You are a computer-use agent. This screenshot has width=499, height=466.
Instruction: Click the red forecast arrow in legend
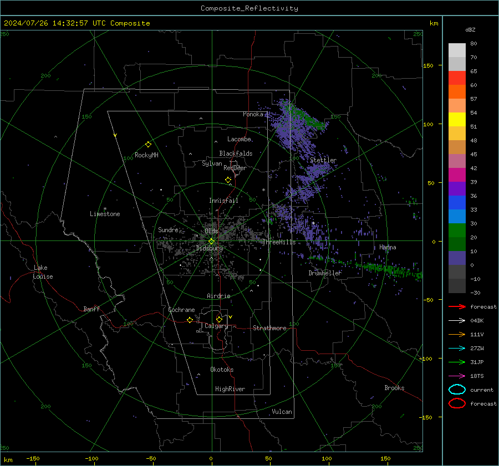[457, 306]
